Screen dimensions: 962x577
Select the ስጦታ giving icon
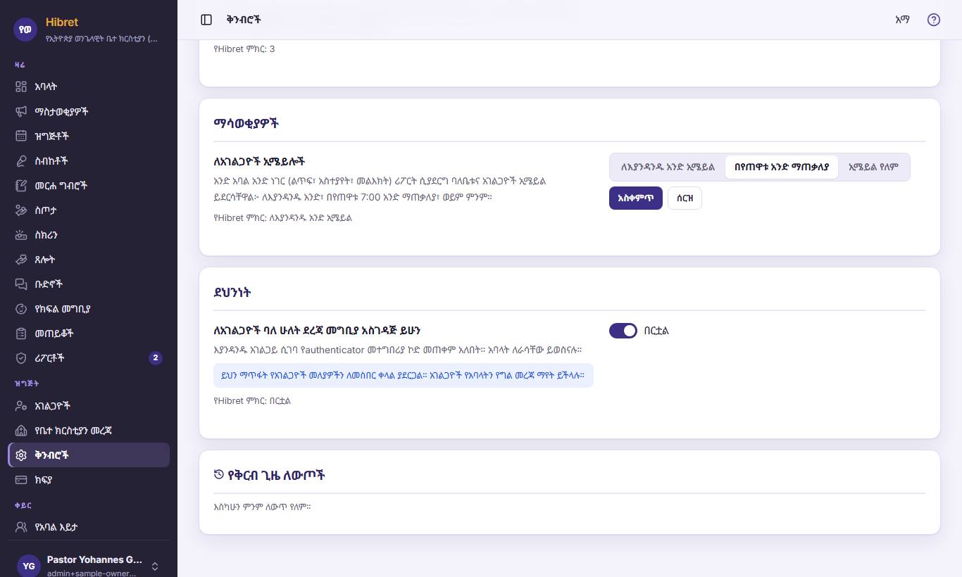(x=21, y=210)
